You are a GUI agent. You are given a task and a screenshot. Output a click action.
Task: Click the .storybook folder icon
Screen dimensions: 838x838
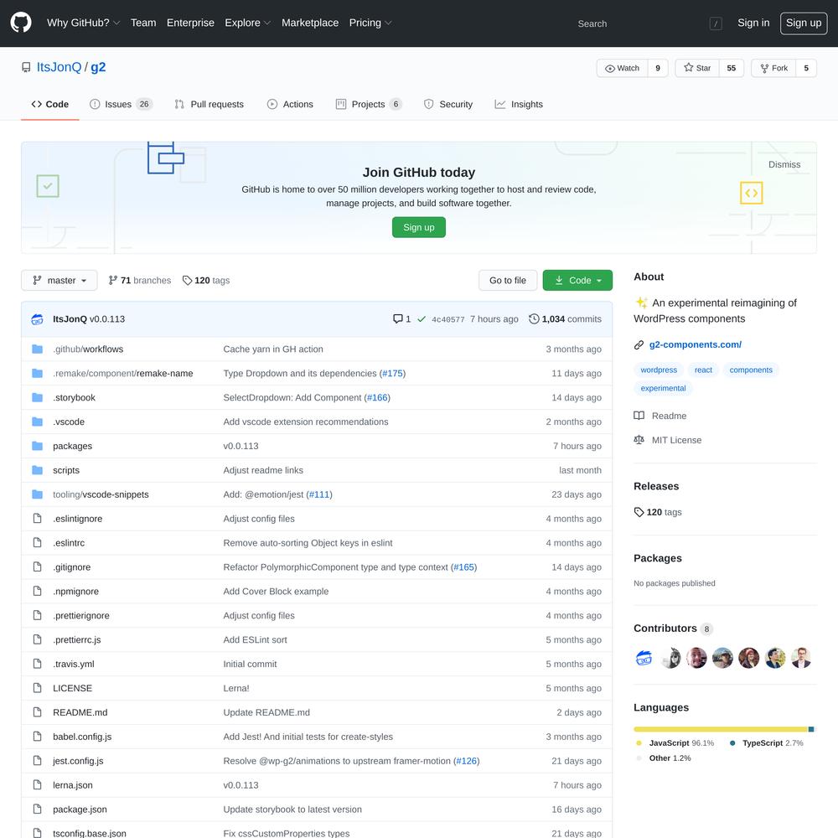click(x=38, y=397)
